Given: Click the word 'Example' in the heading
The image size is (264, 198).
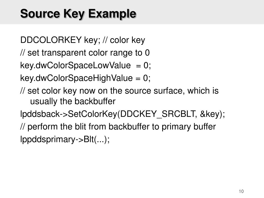Looking at the screenshot, I should (112, 14).
